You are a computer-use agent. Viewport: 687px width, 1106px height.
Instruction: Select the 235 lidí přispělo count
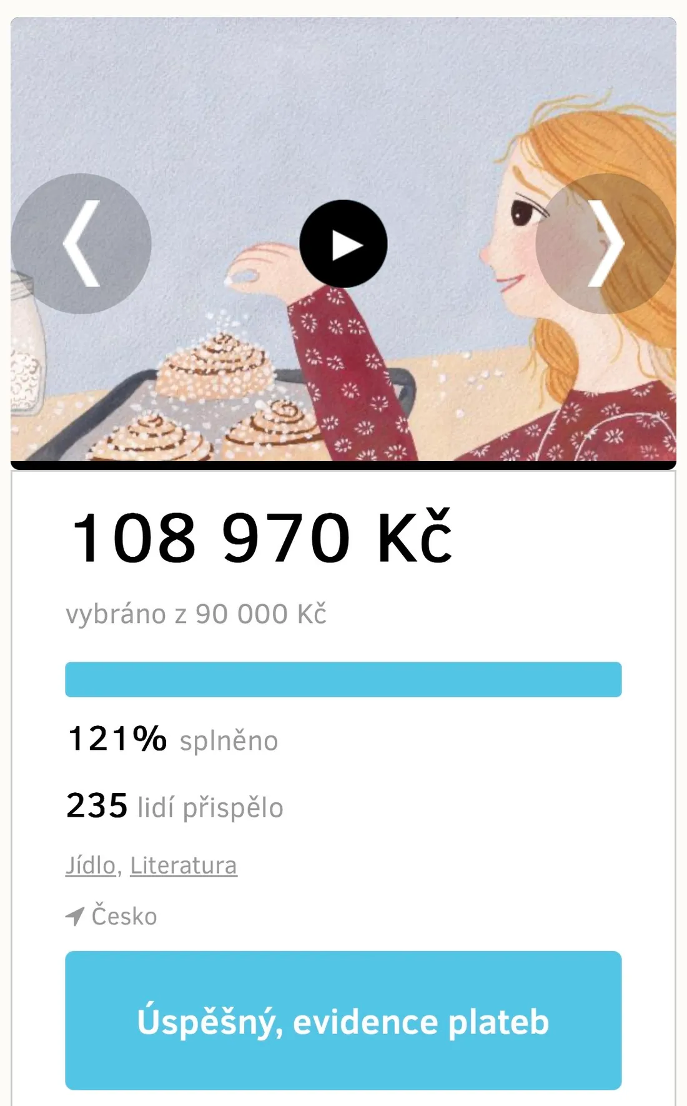point(175,807)
